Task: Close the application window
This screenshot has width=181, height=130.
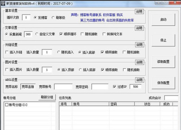Action: 175,3
